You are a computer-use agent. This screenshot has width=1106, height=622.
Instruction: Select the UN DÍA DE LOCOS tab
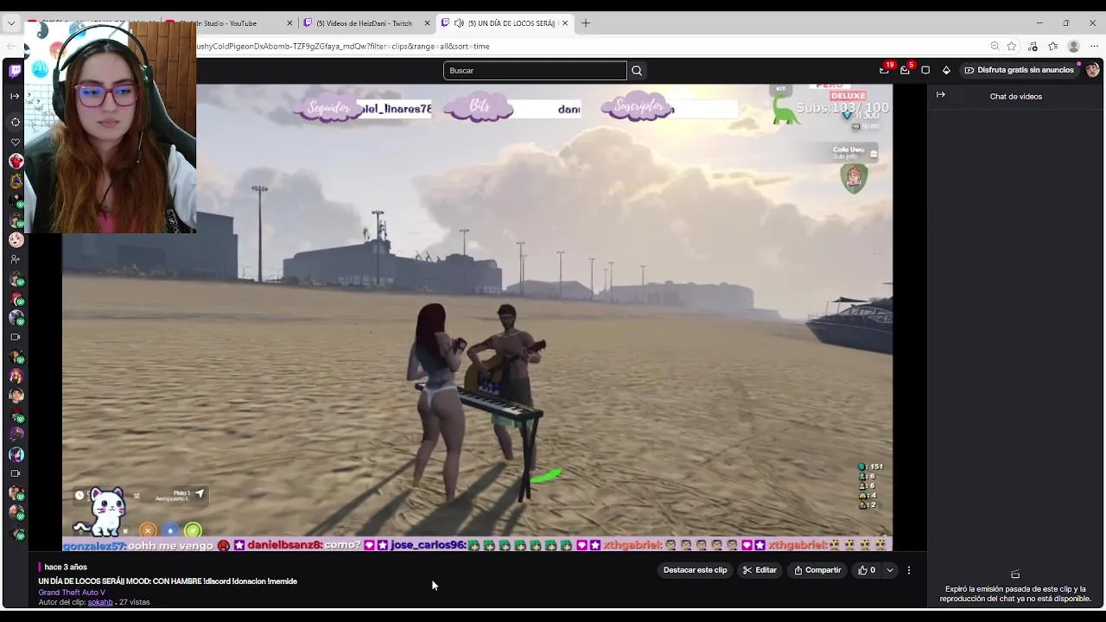click(x=505, y=23)
